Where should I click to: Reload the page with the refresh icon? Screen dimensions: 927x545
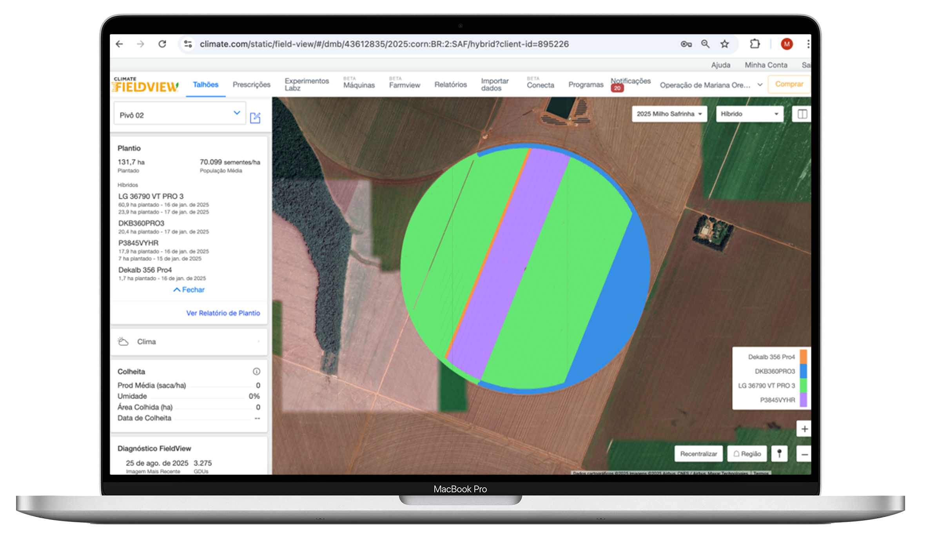[x=162, y=44]
